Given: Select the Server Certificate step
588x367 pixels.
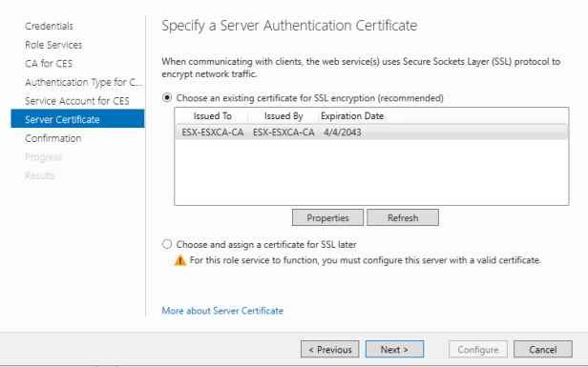Looking at the screenshot, I should pyautogui.click(x=77, y=119).
